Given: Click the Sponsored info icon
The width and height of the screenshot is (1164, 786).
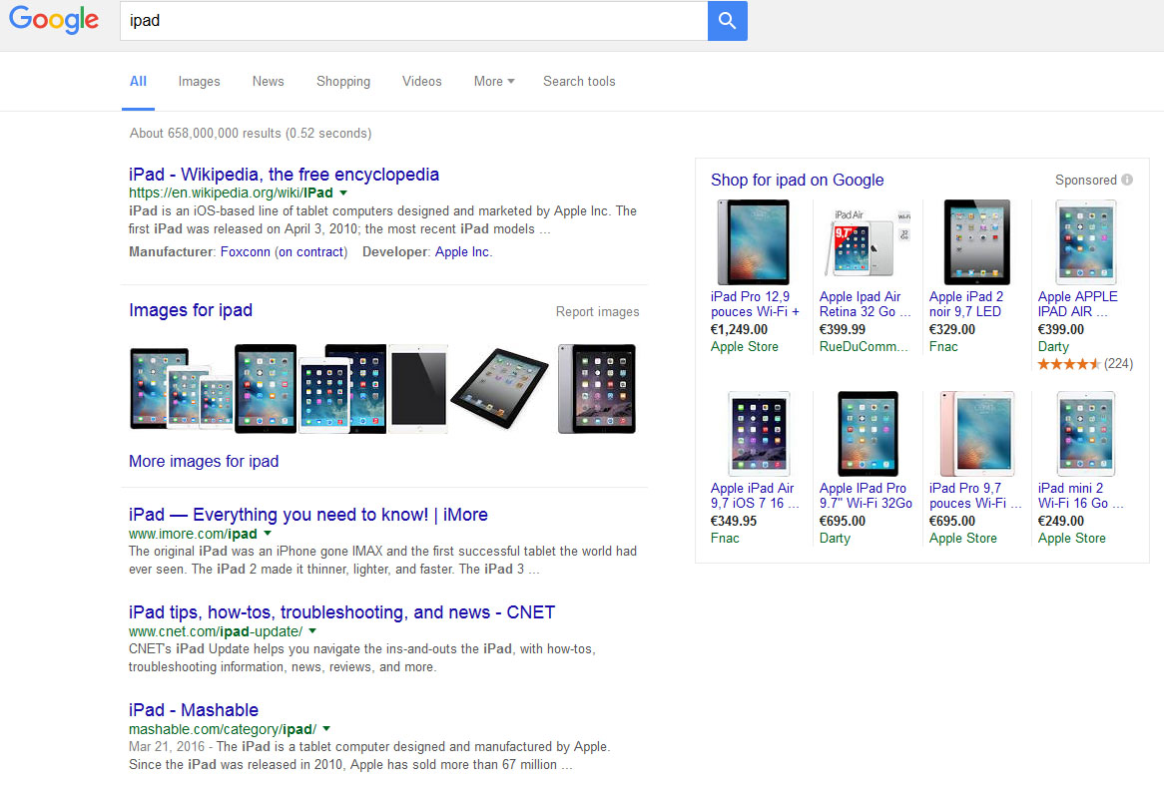Looking at the screenshot, I should (x=1127, y=180).
